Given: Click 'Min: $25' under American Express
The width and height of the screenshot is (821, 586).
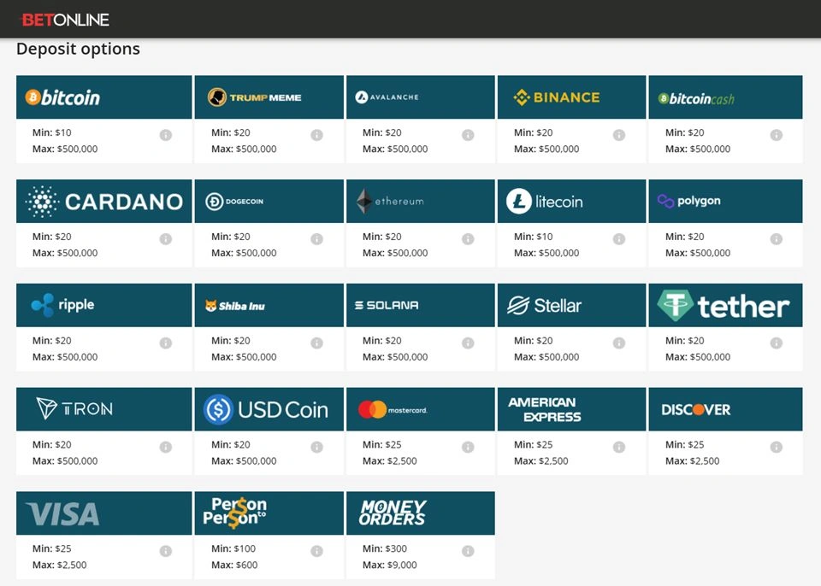Looking at the screenshot, I should coord(534,445).
